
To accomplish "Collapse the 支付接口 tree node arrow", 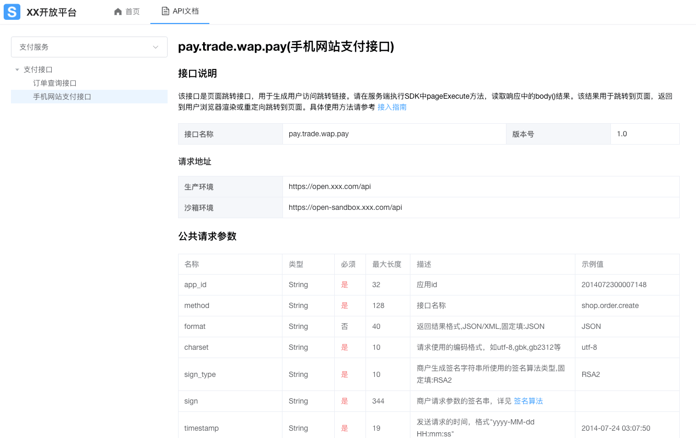I will [x=17, y=69].
